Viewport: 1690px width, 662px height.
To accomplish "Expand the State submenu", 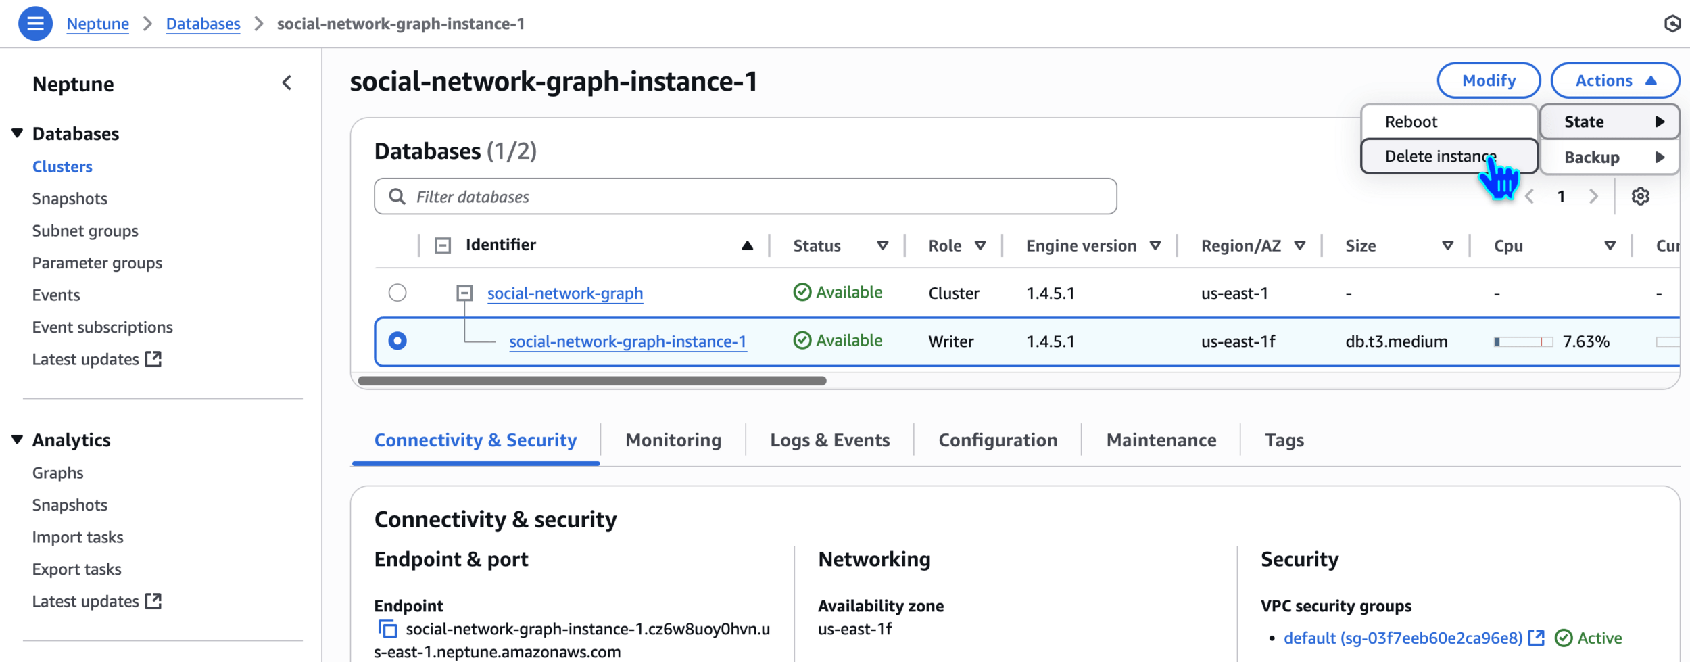I will 1610,122.
